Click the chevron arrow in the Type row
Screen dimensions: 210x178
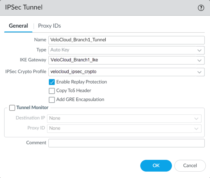(199, 50)
